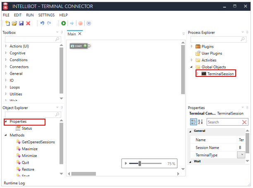The width and height of the screenshot is (253, 188).
Task: Click the circled X stop icon
Action: pos(89,24)
